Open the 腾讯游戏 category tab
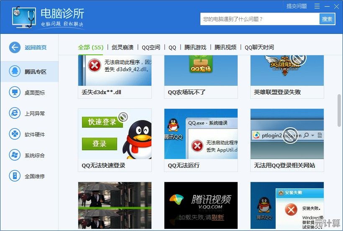The image size is (343, 231). point(195,47)
